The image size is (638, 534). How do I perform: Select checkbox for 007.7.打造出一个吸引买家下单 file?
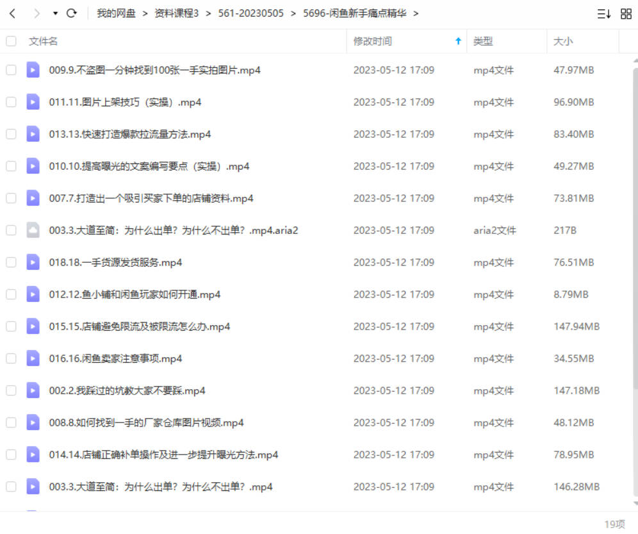11,198
